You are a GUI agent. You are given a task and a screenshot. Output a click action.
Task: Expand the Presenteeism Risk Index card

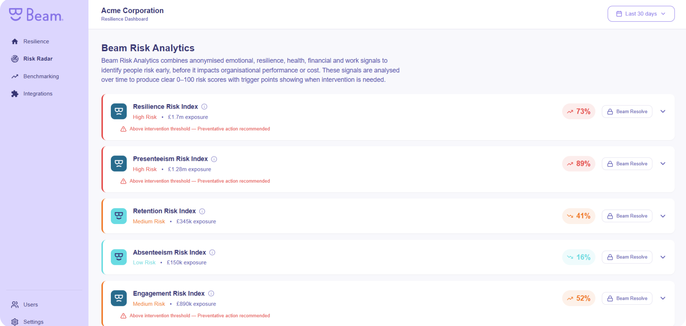(663, 164)
